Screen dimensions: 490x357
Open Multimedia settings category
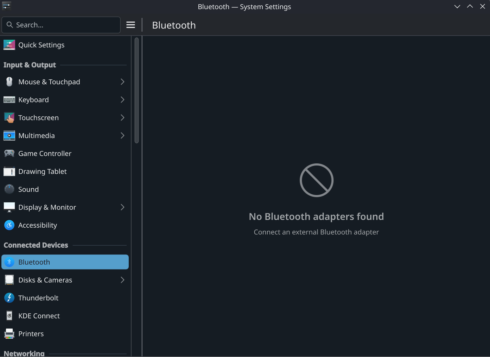pos(37,136)
